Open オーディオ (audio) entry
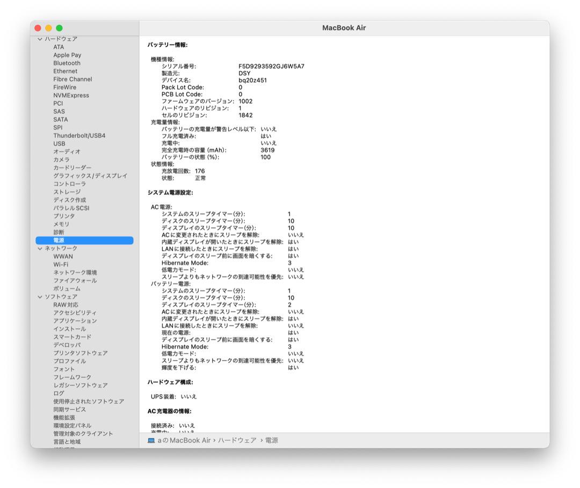The width and height of the screenshot is (580, 488). click(x=67, y=151)
